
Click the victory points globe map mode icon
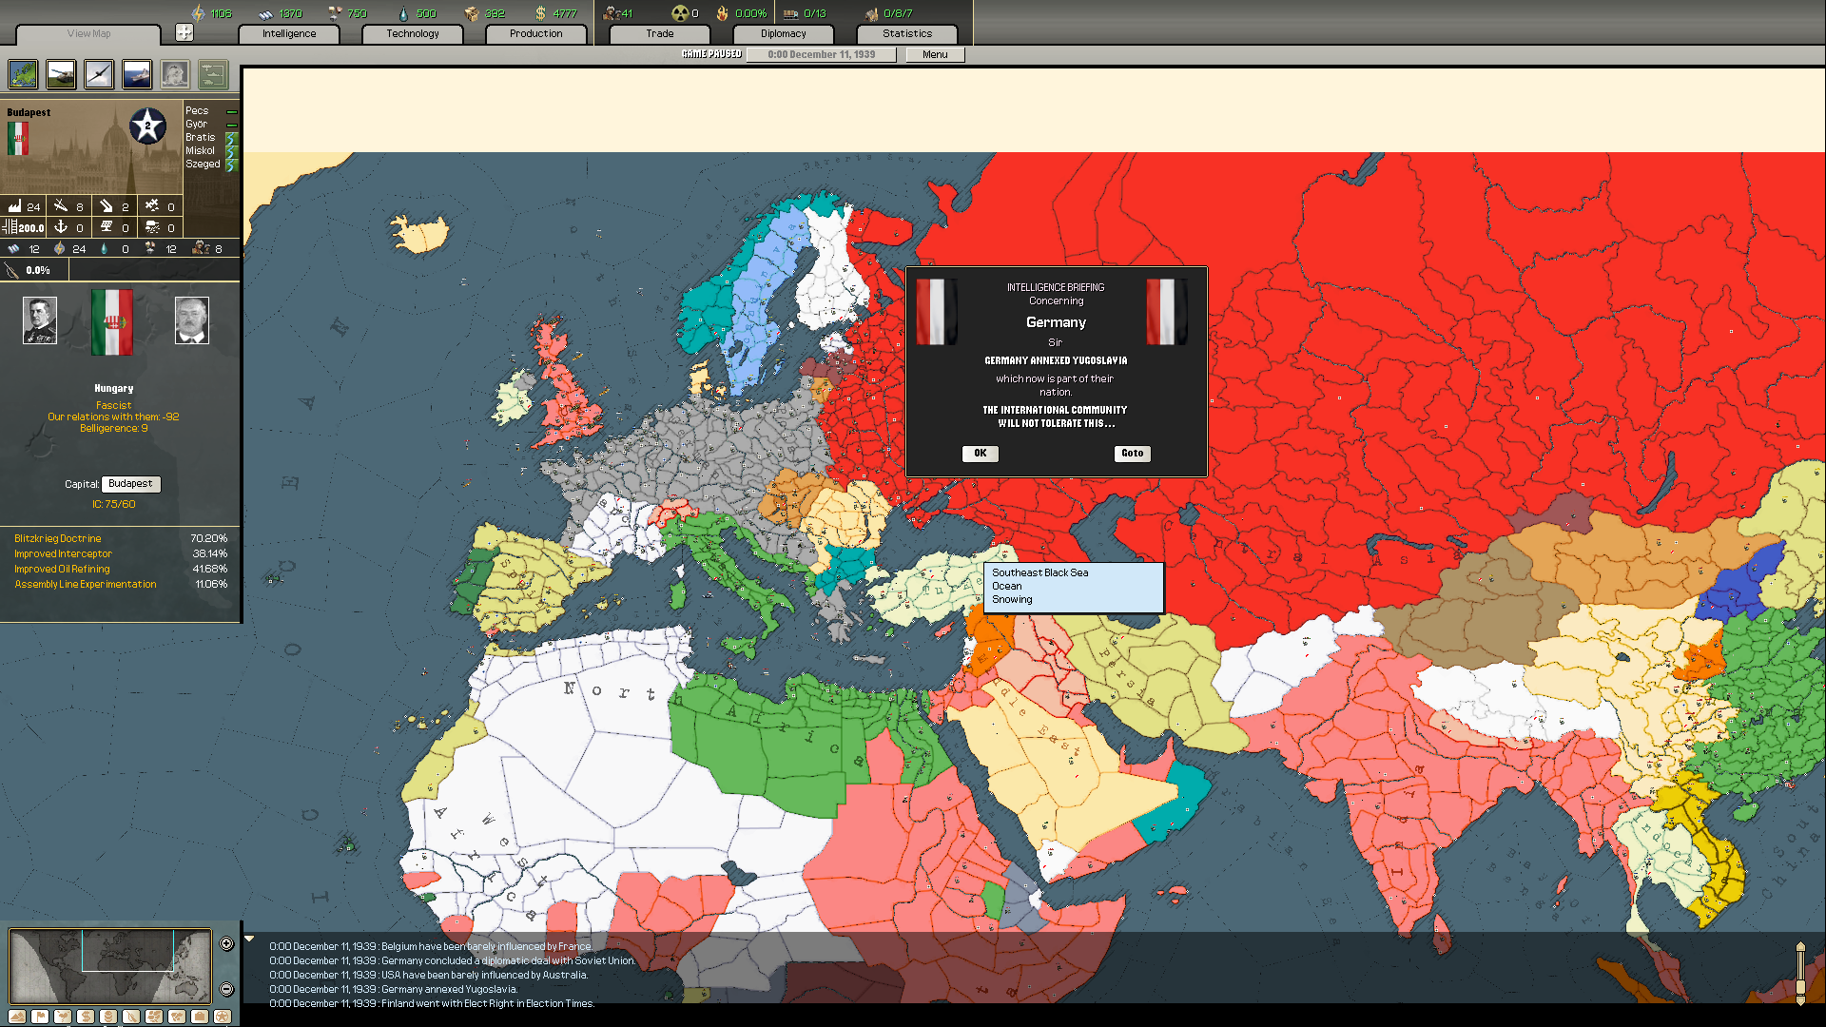click(x=222, y=1016)
